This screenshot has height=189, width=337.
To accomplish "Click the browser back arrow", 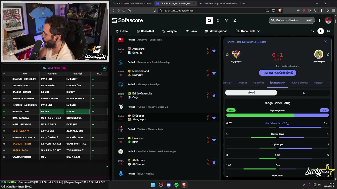I will (114, 10).
